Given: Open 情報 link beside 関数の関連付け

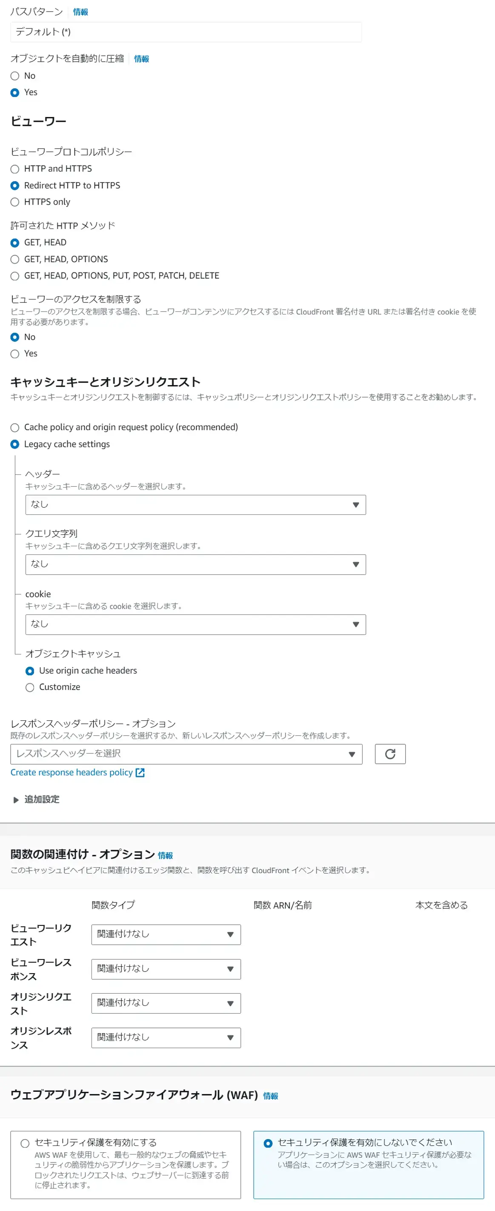Looking at the screenshot, I should click(166, 855).
